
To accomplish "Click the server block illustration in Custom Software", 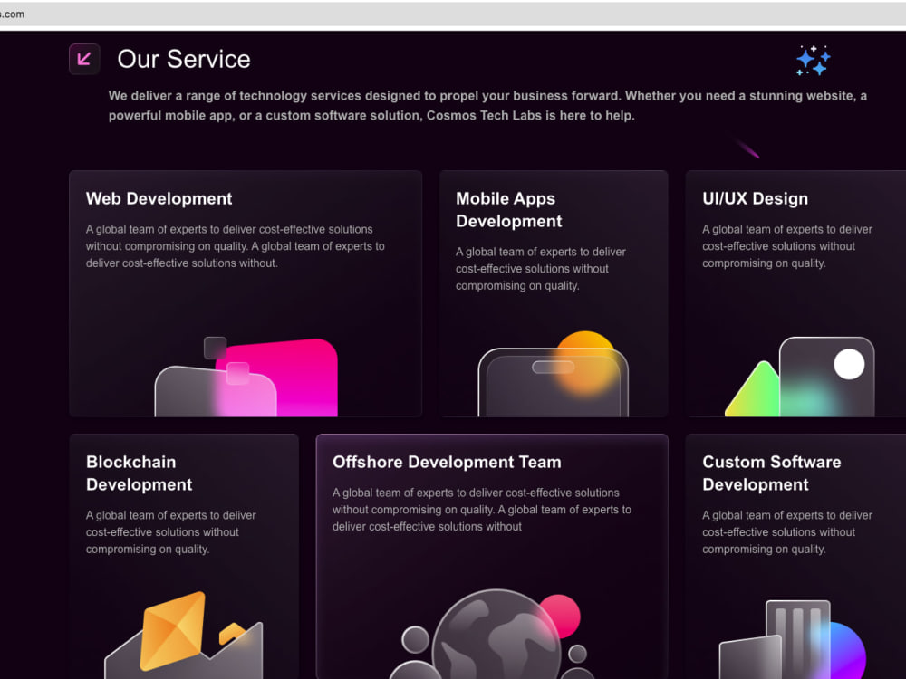I will pos(792,640).
